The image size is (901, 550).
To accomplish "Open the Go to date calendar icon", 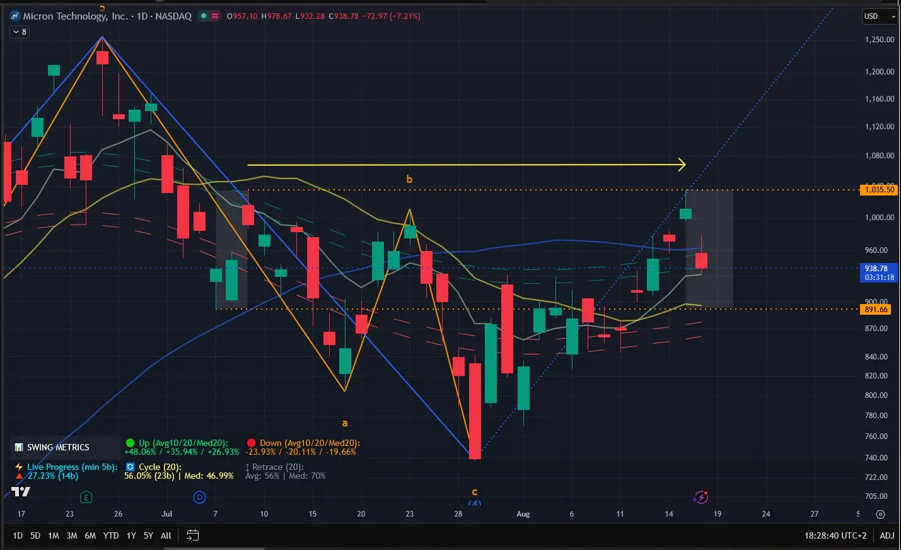I will point(193,535).
